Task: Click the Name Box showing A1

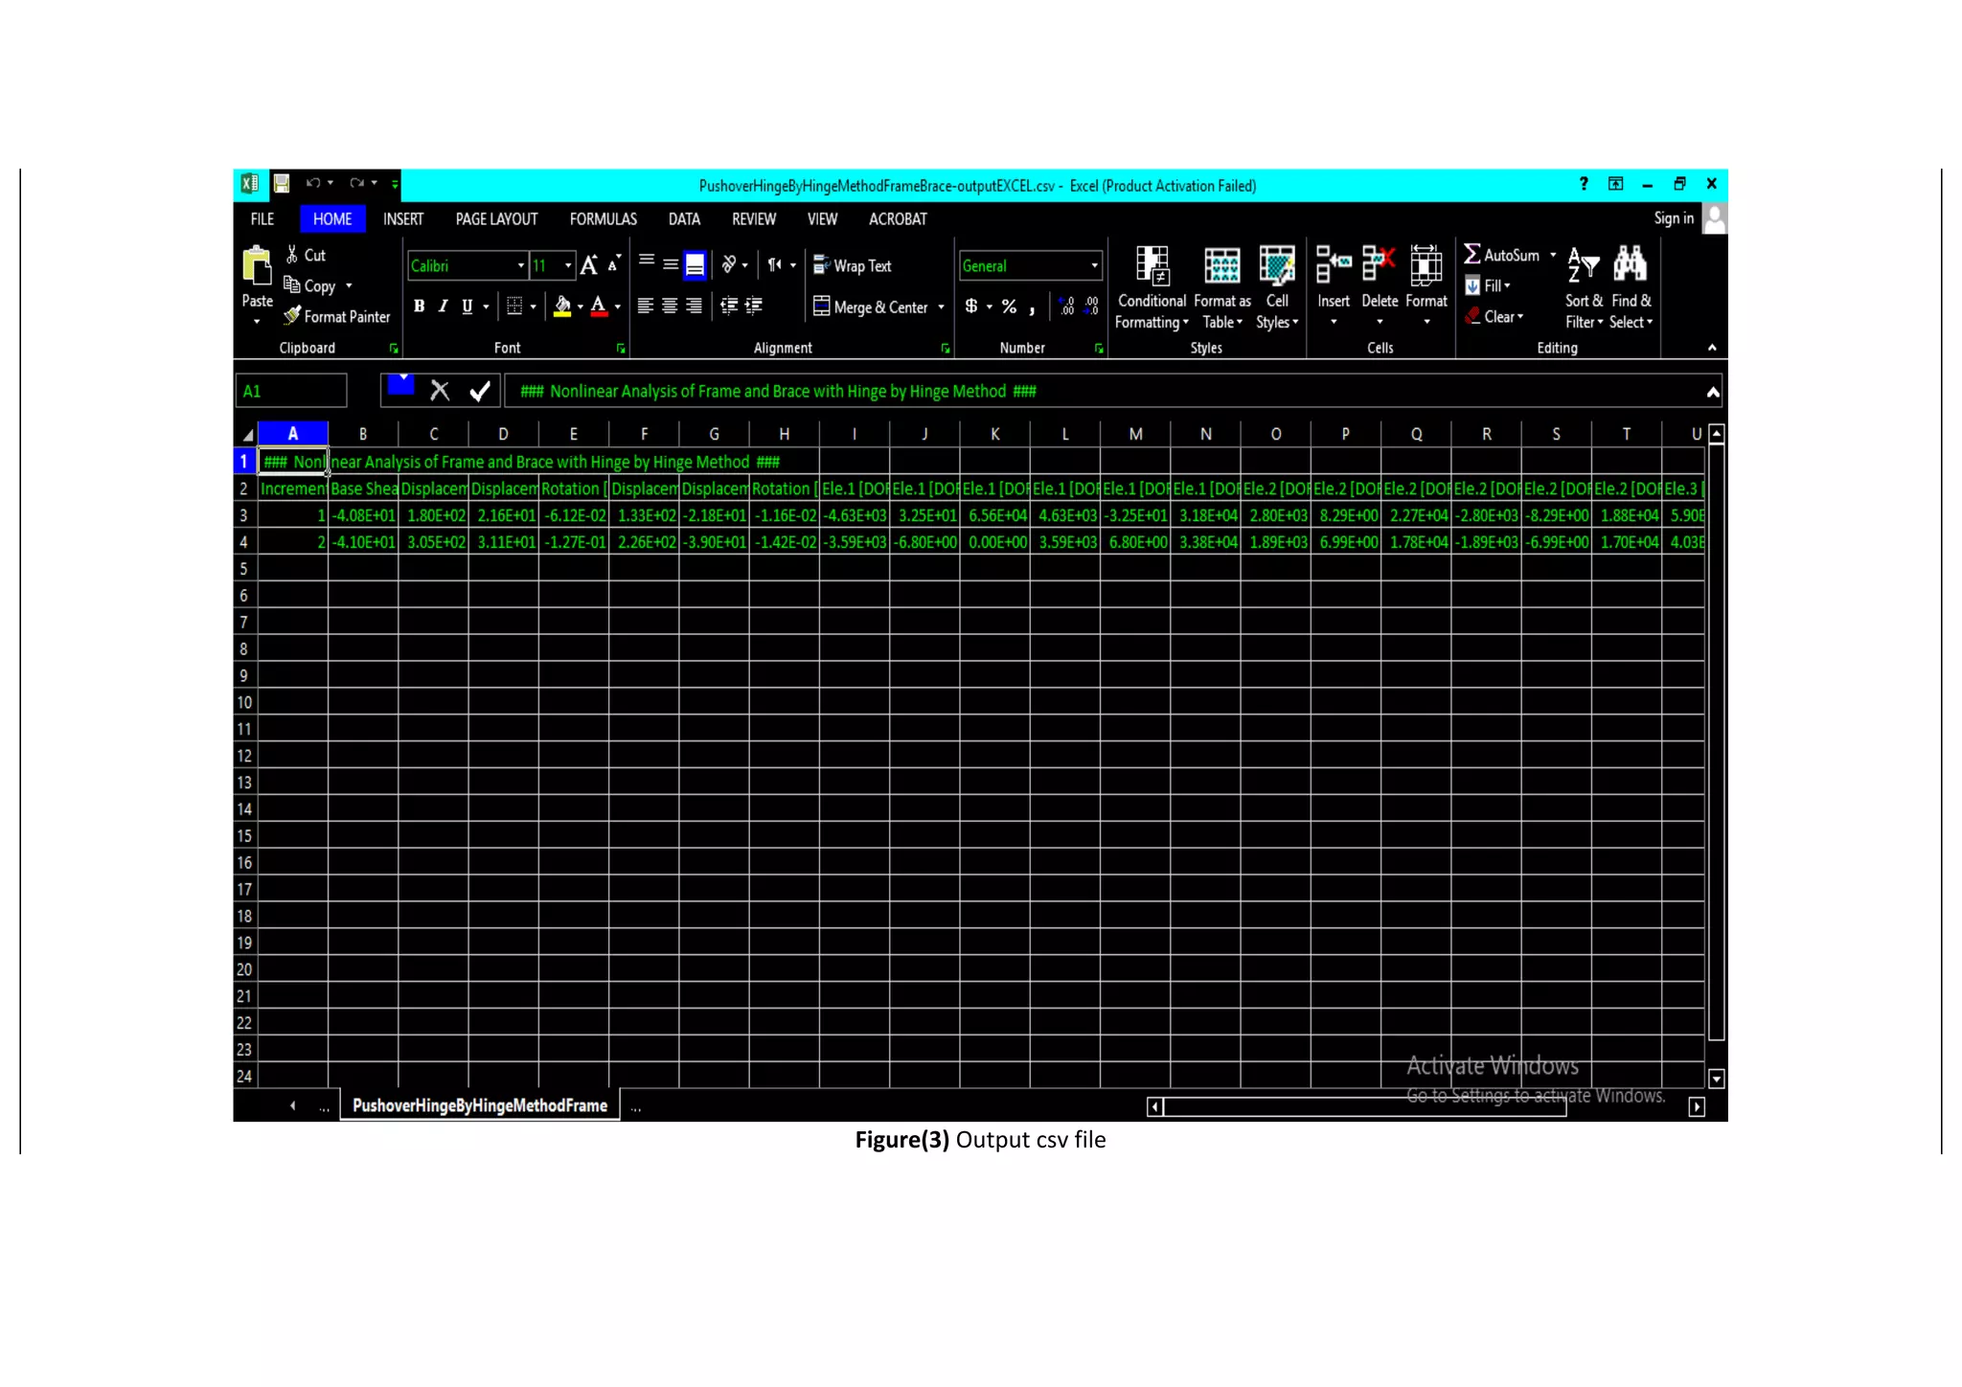Action: (x=291, y=391)
